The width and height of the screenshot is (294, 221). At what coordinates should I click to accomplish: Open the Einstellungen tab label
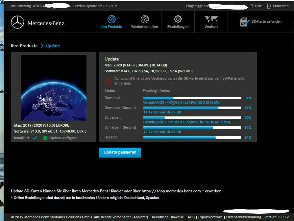pyautogui.click(x=178, y=27)
